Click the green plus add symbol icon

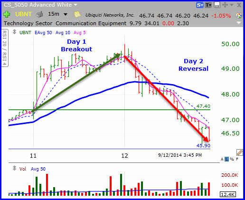click(x=7, y=14)
